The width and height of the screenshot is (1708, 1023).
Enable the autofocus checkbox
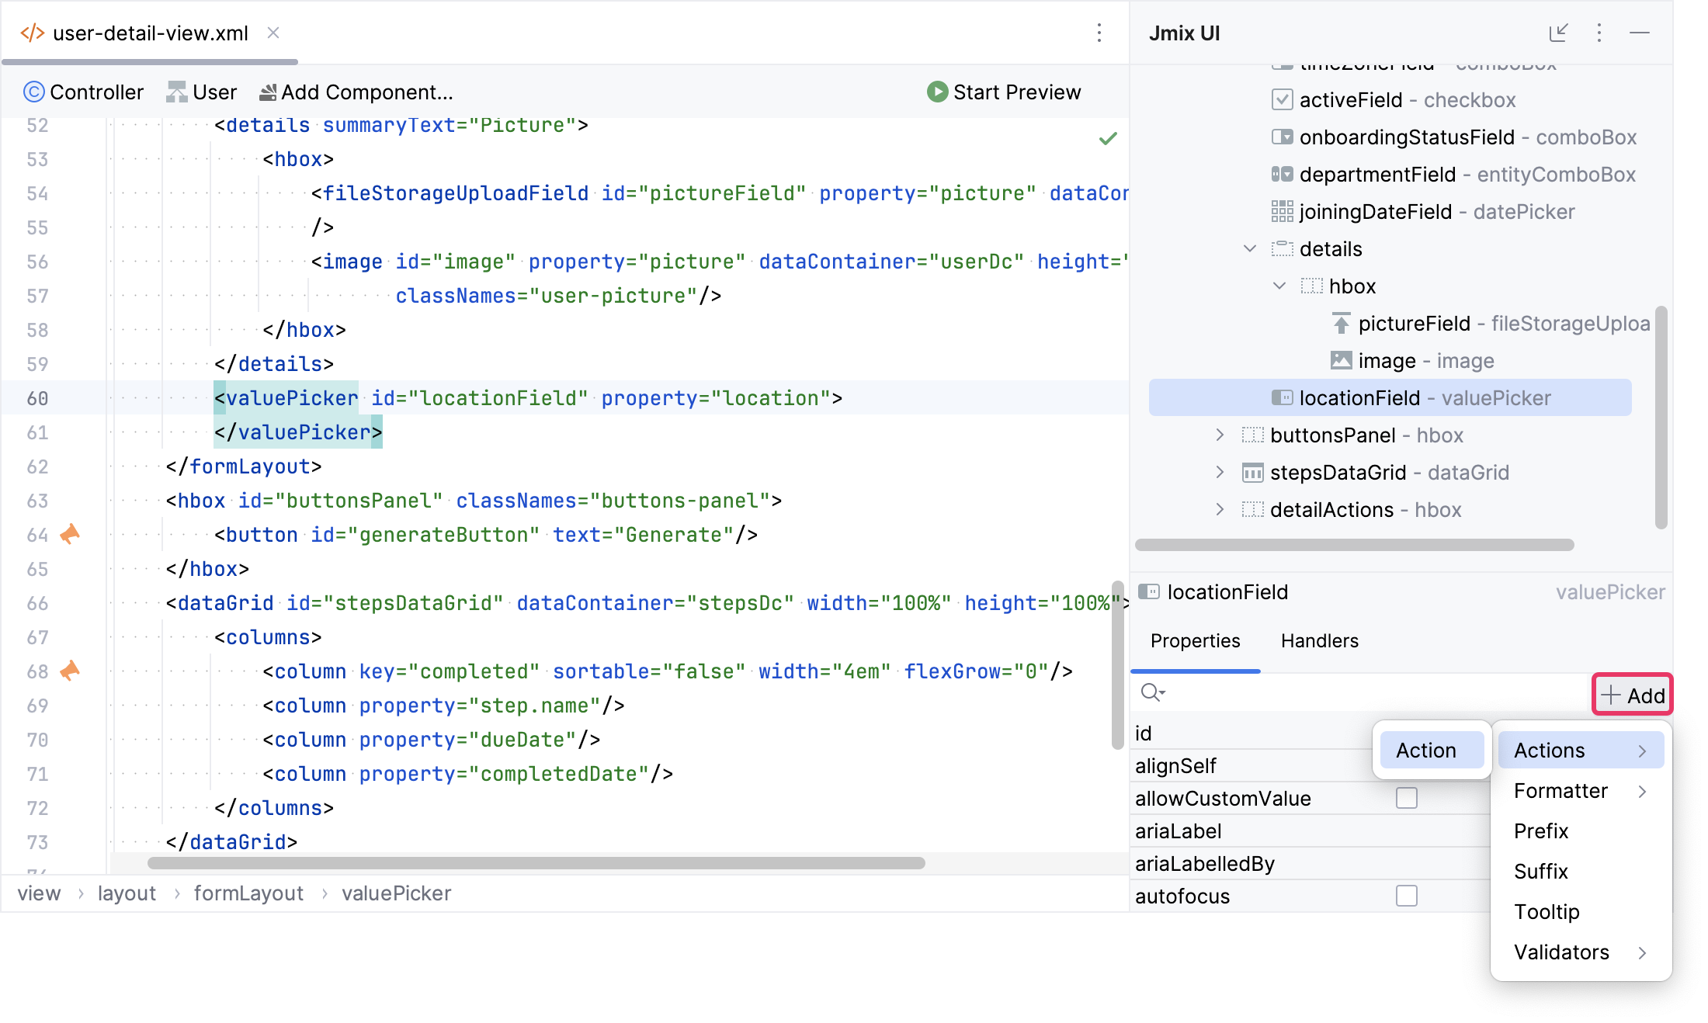pyautogui.click(x=1406, y=896)
